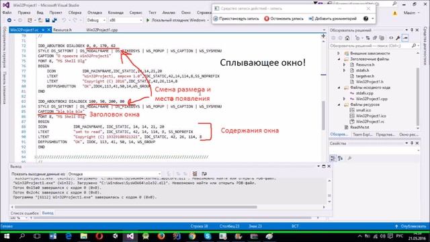Open the Файл menu
This screenshot has width=430, height=242.
(7, 13)
